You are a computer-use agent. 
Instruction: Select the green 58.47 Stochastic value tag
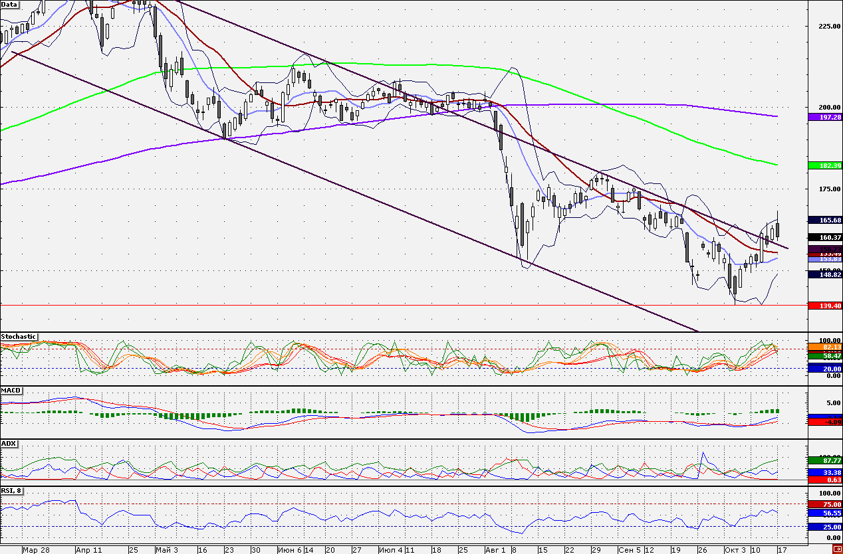(x=824, y=356)
